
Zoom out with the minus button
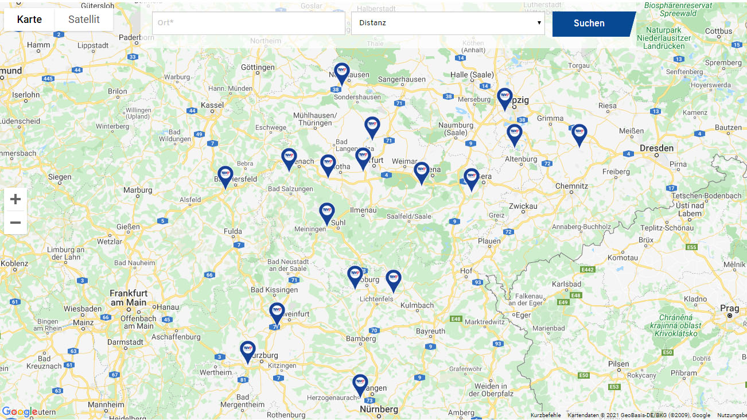point(15,223)
